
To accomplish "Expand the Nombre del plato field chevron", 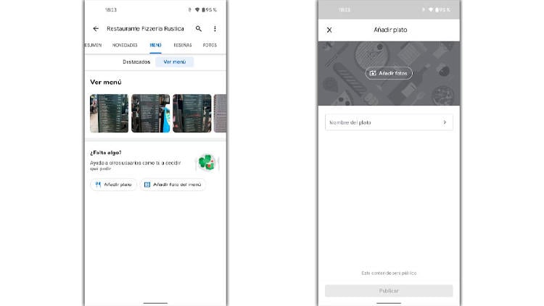I will pos(445,122).
